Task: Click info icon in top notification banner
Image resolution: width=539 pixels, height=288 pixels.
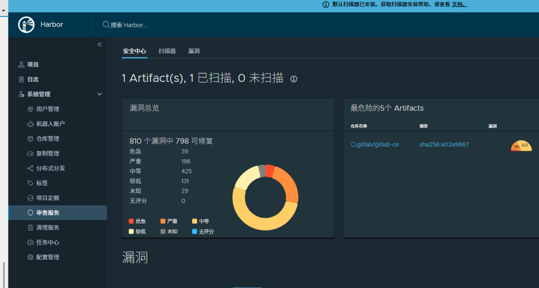Action: (325, 4)
